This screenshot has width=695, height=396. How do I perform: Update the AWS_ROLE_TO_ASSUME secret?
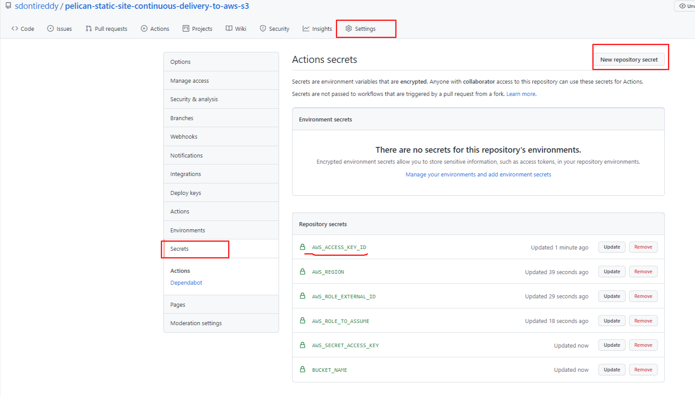pos(612,321)
